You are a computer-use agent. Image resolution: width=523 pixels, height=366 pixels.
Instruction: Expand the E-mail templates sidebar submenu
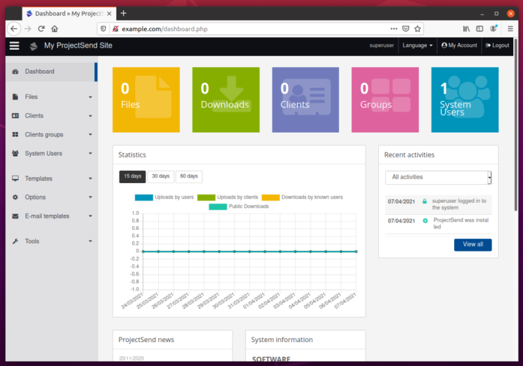coord(90,216)
